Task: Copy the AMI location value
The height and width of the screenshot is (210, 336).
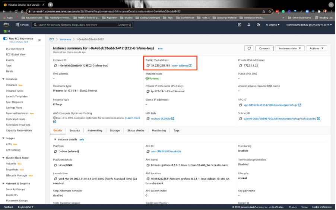Action: pos(148,179)
